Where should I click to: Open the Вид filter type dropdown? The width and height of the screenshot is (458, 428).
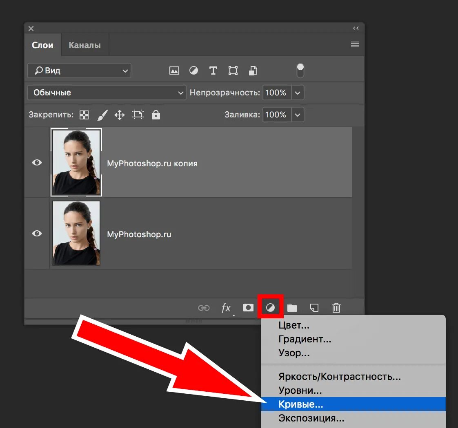(x=79, y=71)
